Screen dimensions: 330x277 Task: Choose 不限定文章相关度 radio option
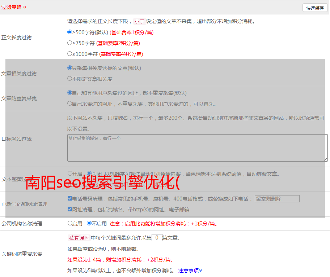(70, 79)
